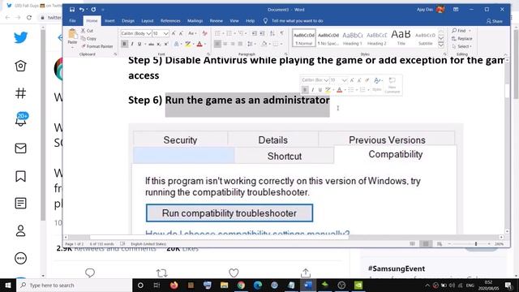Image resolution: width=519 pixels, height=292 pixels.
Task: Switch to the Insert ribbon tab
Action: tap(109, 21)
